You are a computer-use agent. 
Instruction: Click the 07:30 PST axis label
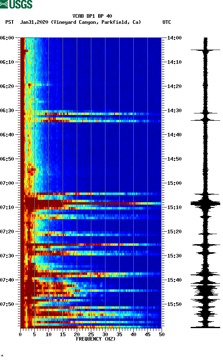[7, 256]
